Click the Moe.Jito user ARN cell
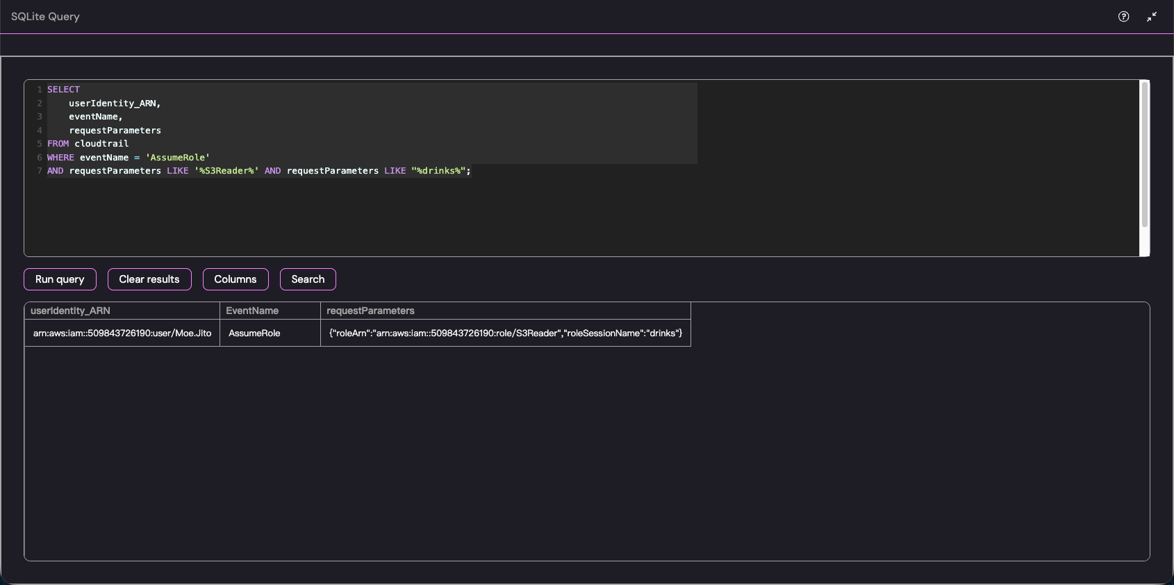 click(122, 333)
